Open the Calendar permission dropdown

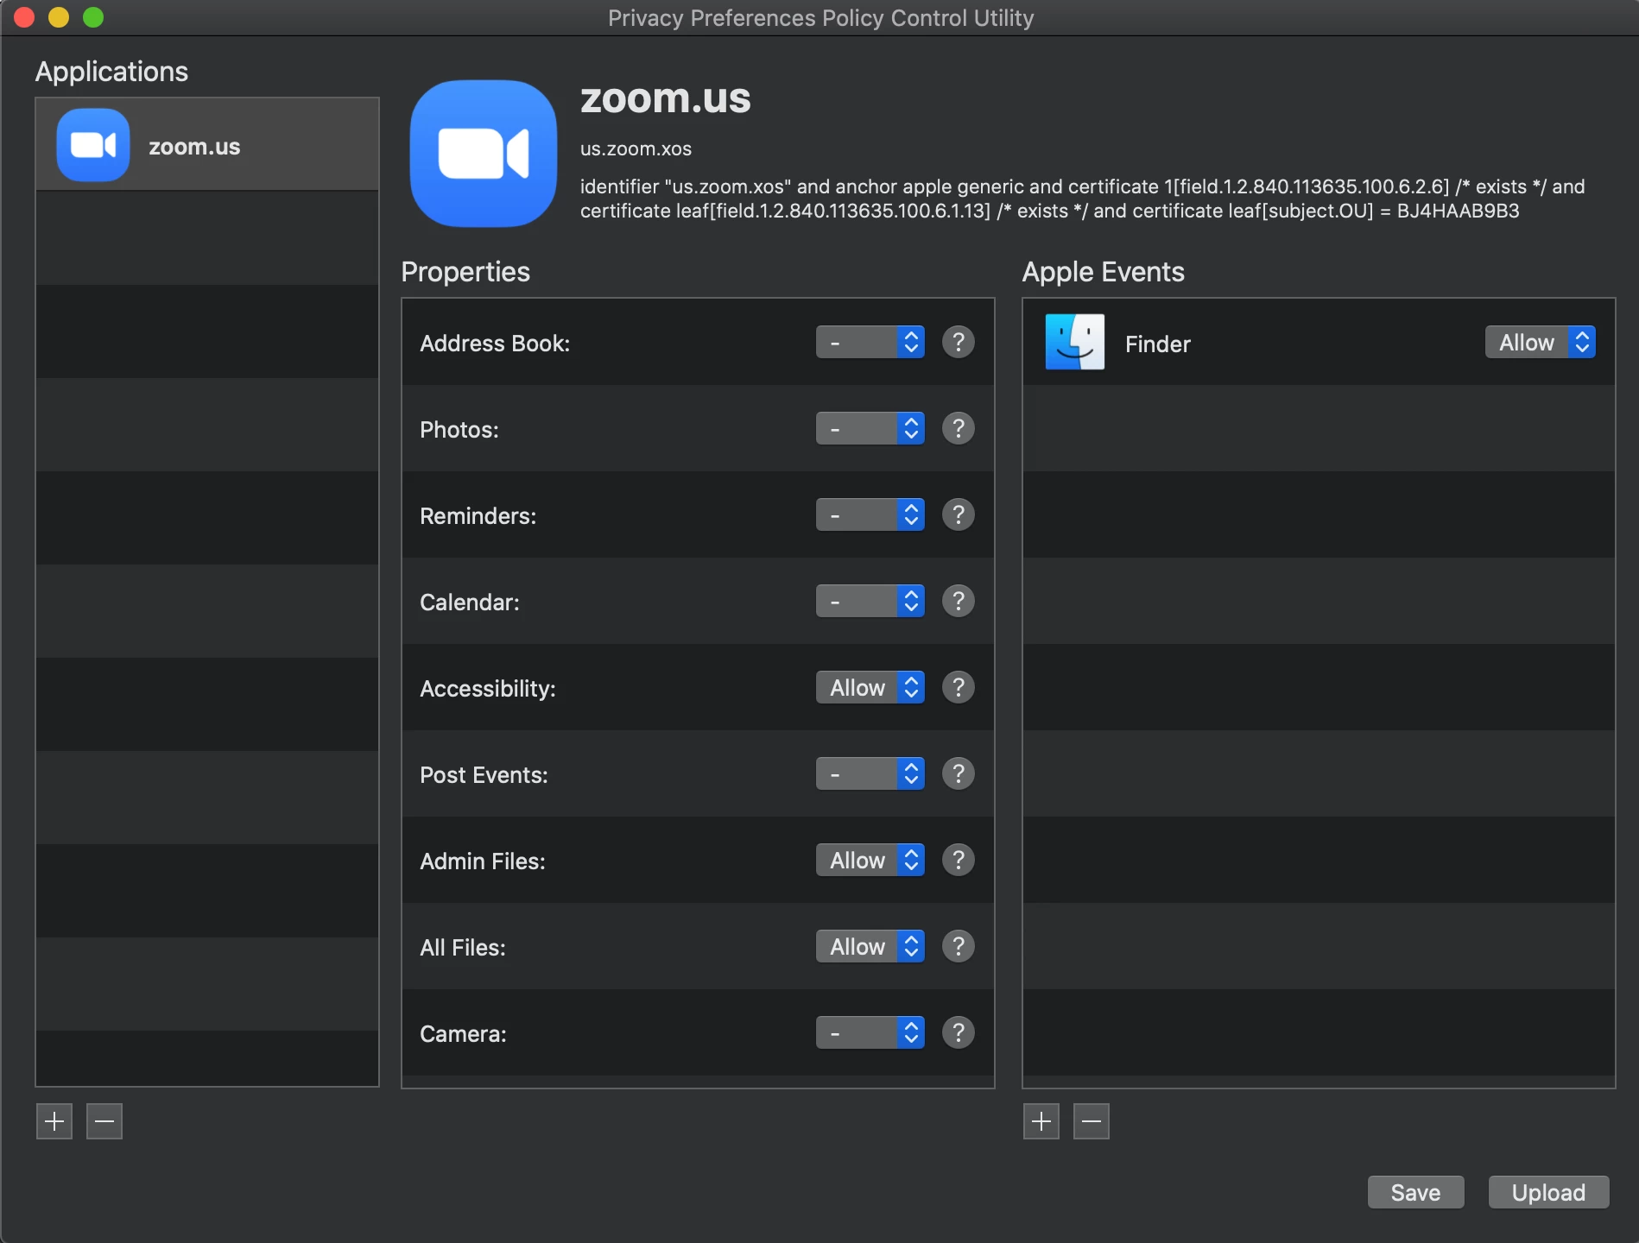point(870,602)
